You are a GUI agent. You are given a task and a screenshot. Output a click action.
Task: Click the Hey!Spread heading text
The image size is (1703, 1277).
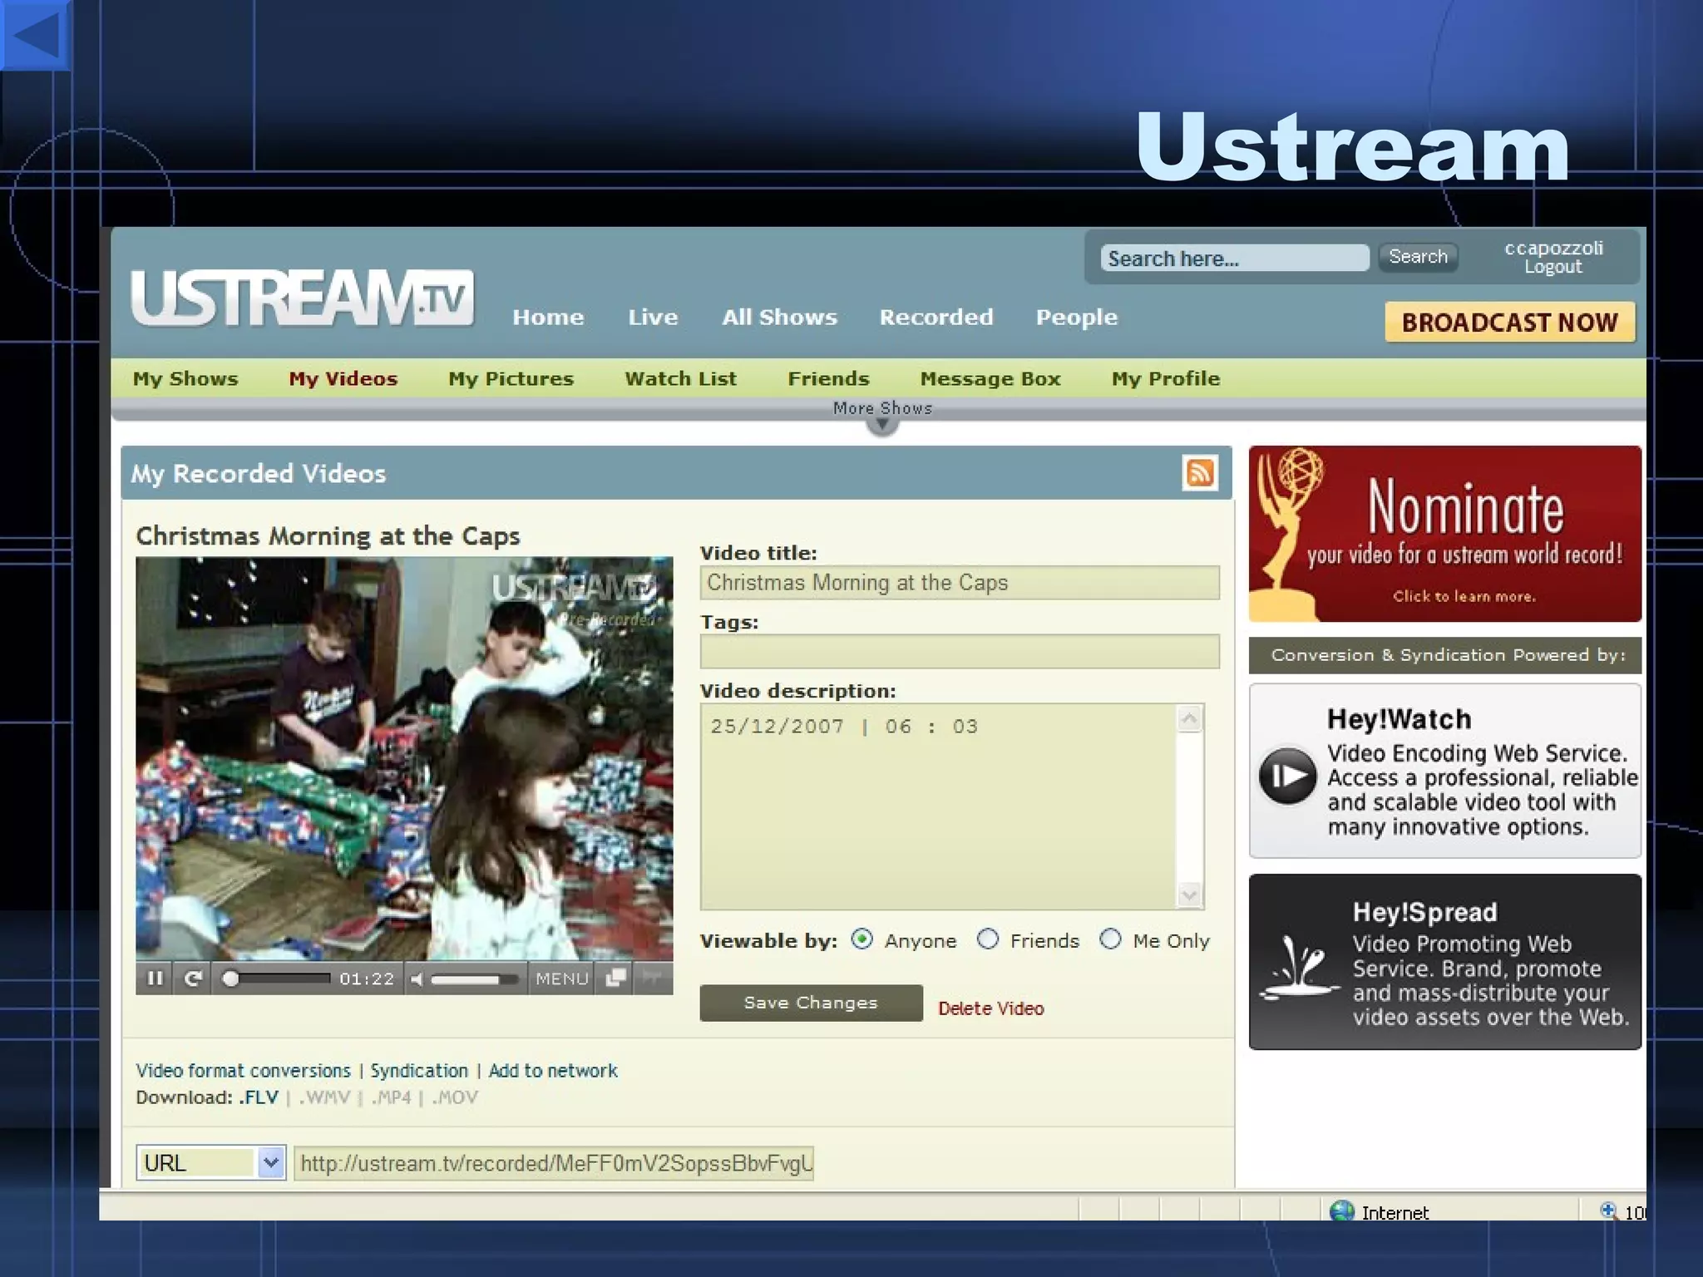pyautogui.click(x=1425, y=912)
